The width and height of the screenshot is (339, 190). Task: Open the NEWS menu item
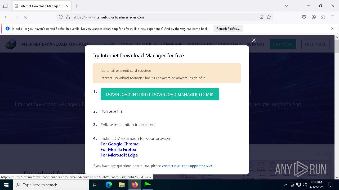click(x=126, y=44)
